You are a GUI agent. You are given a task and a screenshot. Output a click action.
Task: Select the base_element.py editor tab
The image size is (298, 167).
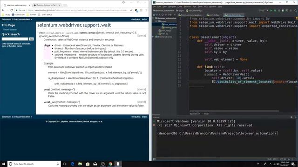point(234,15)
